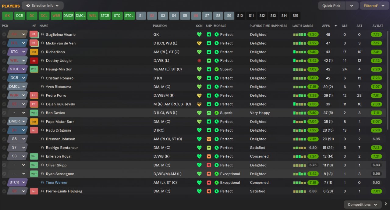Sort by the POSITION column header
This screenshot has width=390, height=210.
[160, 26]
